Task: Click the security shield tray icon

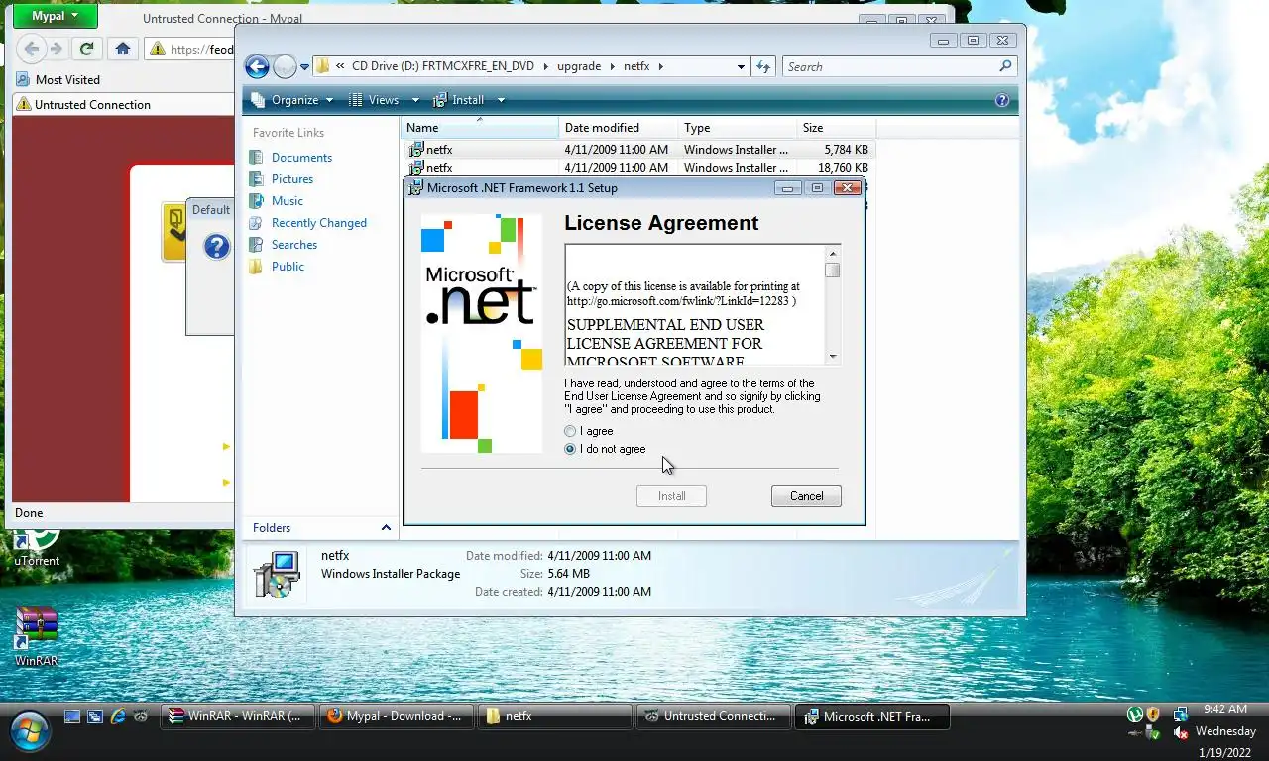Action: point(1153,714)
